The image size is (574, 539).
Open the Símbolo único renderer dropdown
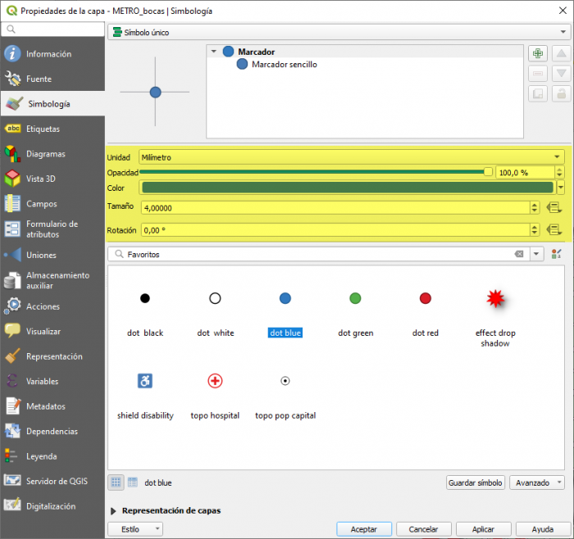click(336, 33)
